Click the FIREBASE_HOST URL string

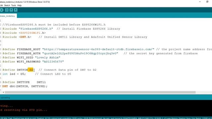point(98,49)
